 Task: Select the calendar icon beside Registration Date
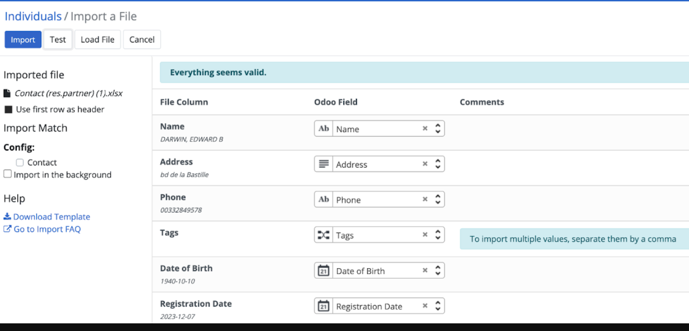[323, 305]
